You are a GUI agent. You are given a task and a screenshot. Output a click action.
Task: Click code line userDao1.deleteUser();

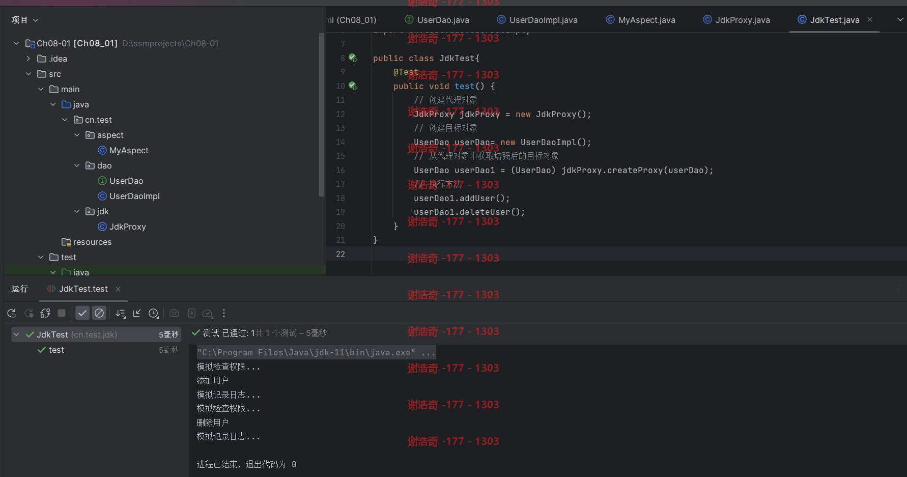(469, 212)
